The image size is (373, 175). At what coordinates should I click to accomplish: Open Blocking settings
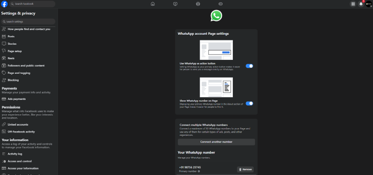click(13, 80)
